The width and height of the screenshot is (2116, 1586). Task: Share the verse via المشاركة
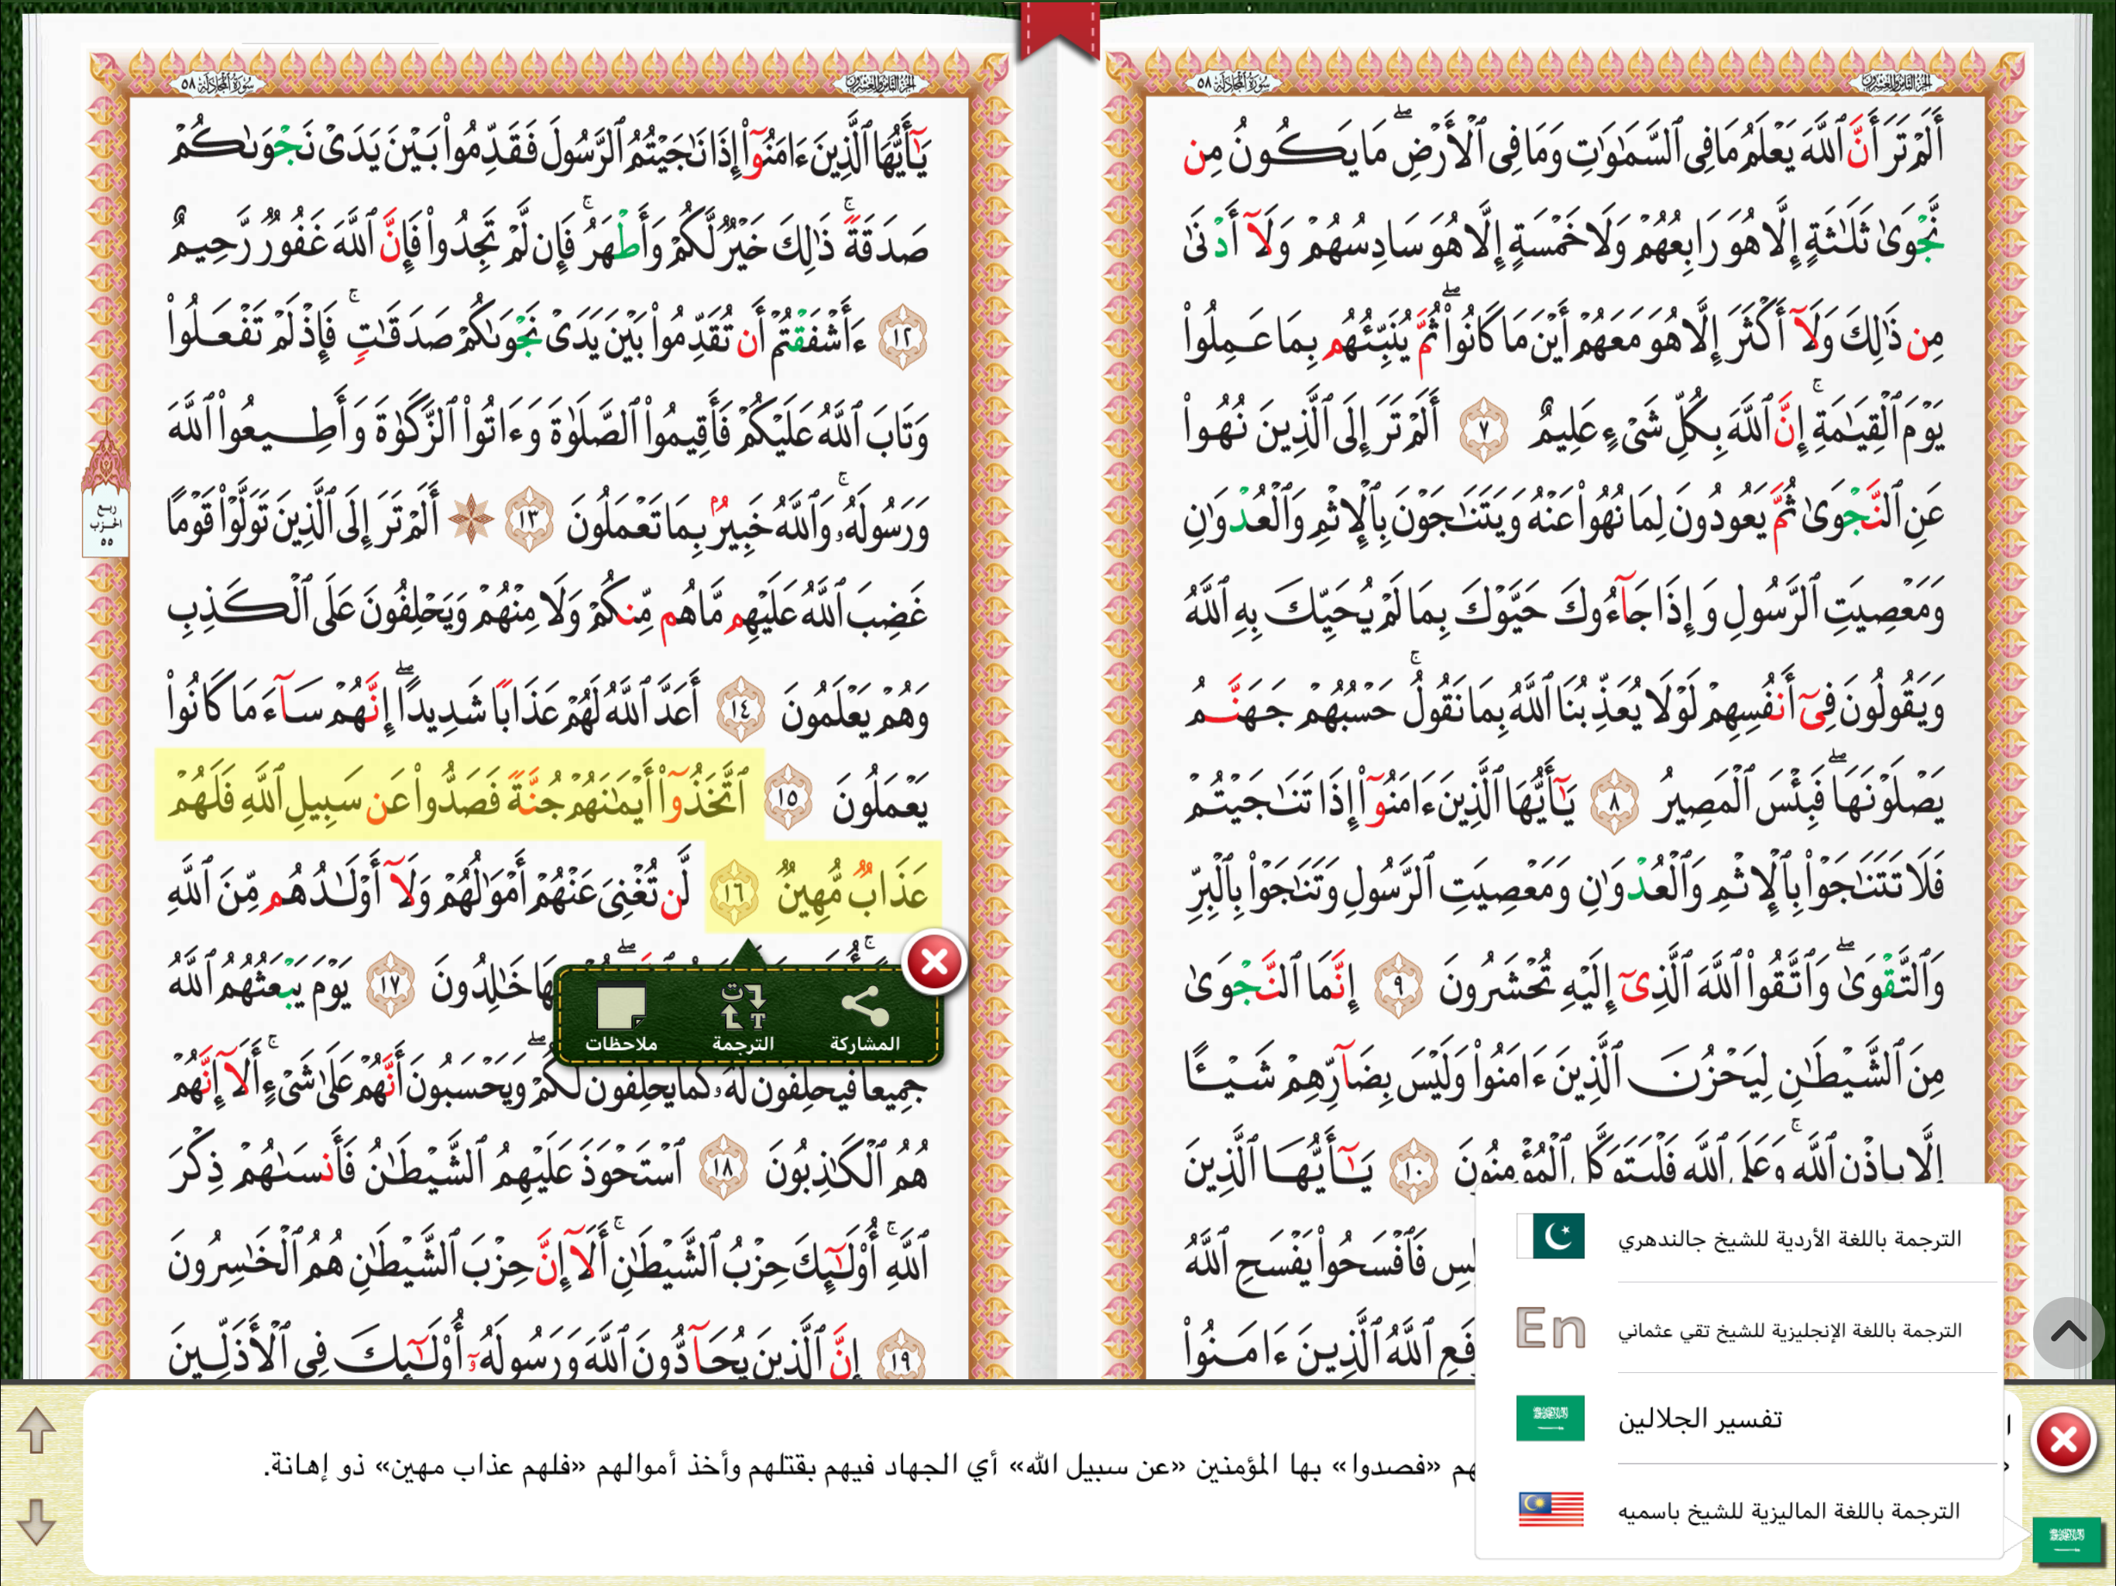pos(865,1018)
